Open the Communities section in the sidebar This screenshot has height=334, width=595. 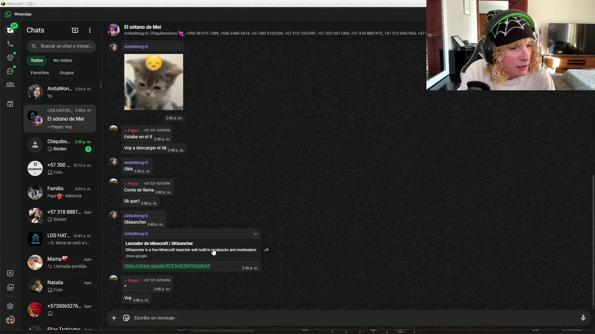(x=10, y=85)
